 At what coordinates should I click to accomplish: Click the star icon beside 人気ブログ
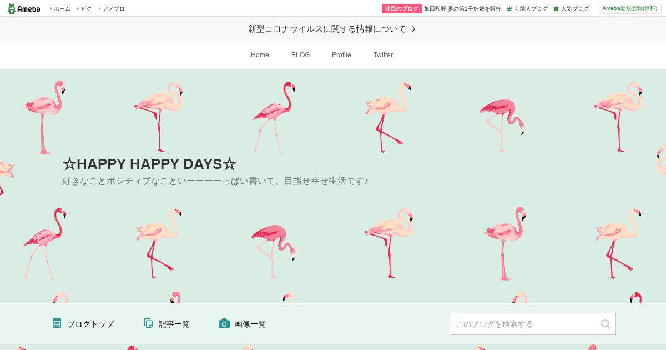pos(556,8)
